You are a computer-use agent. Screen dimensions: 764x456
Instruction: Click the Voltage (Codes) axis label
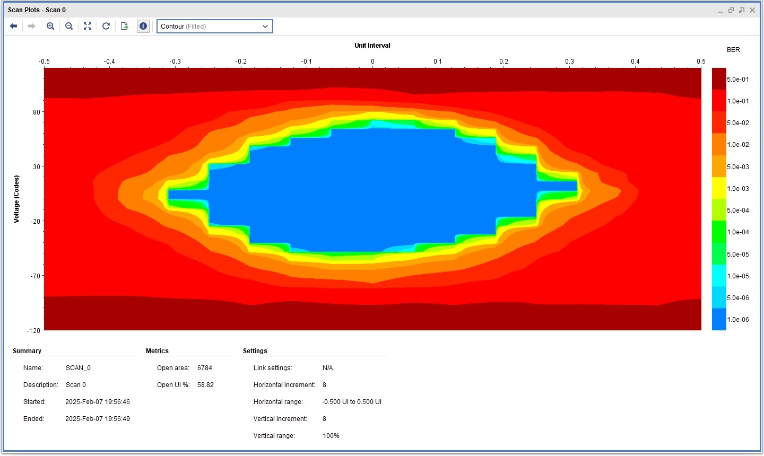(x=16, y=199)
